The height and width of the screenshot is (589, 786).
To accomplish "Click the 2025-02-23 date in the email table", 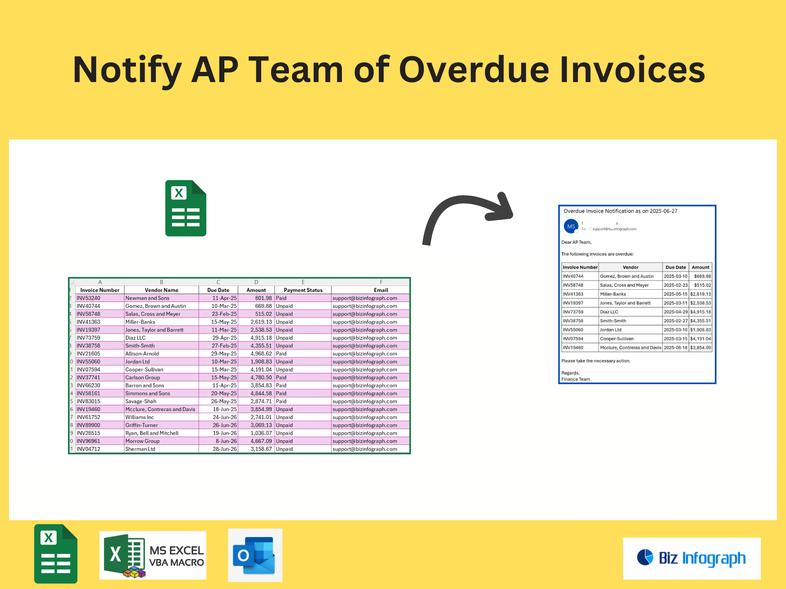I will (x=676, y=285).
